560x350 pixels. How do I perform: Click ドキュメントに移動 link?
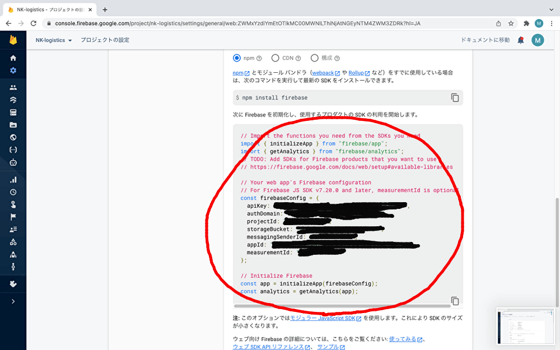[x=485, y=40]
